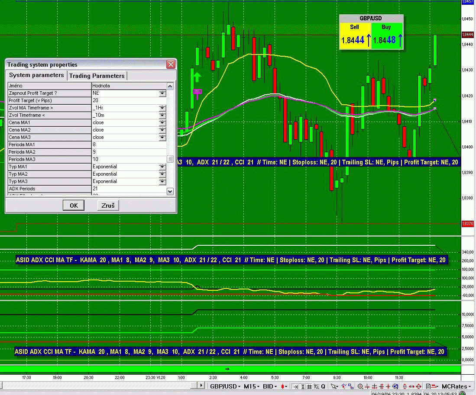This screenshot has width=476, height=395.
Task: Click the properties list scrollbar thumb
Action: pyautogui.click(x=170, y=159)
